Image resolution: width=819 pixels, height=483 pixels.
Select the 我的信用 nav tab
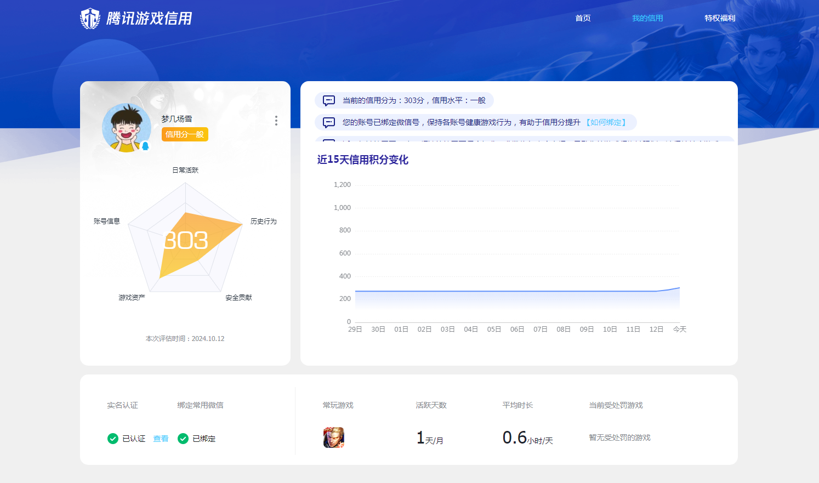(x=647, y=18)
